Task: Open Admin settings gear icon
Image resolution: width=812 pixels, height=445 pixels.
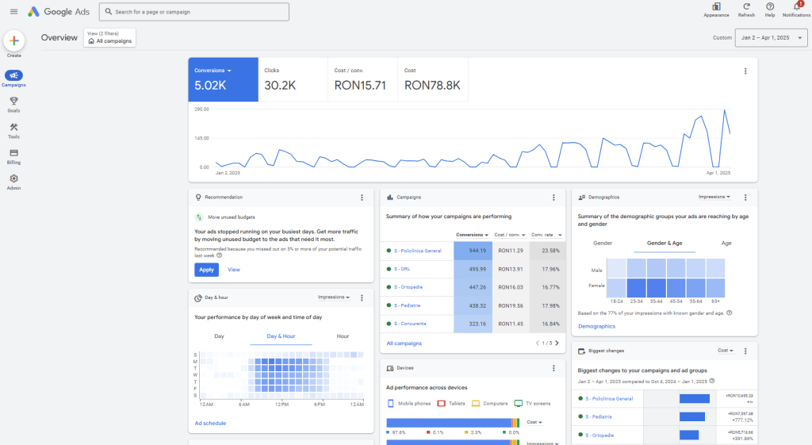Action: 14,179
